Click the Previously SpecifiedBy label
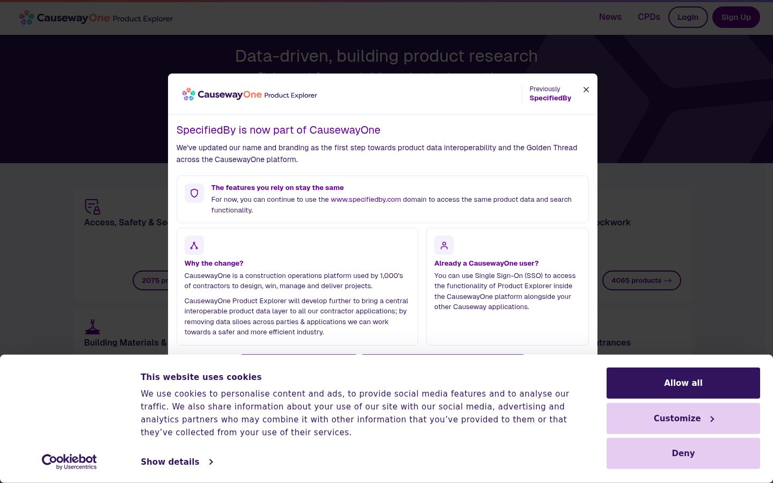The height and width of the screenshot is (483, 773). [550, 94]
